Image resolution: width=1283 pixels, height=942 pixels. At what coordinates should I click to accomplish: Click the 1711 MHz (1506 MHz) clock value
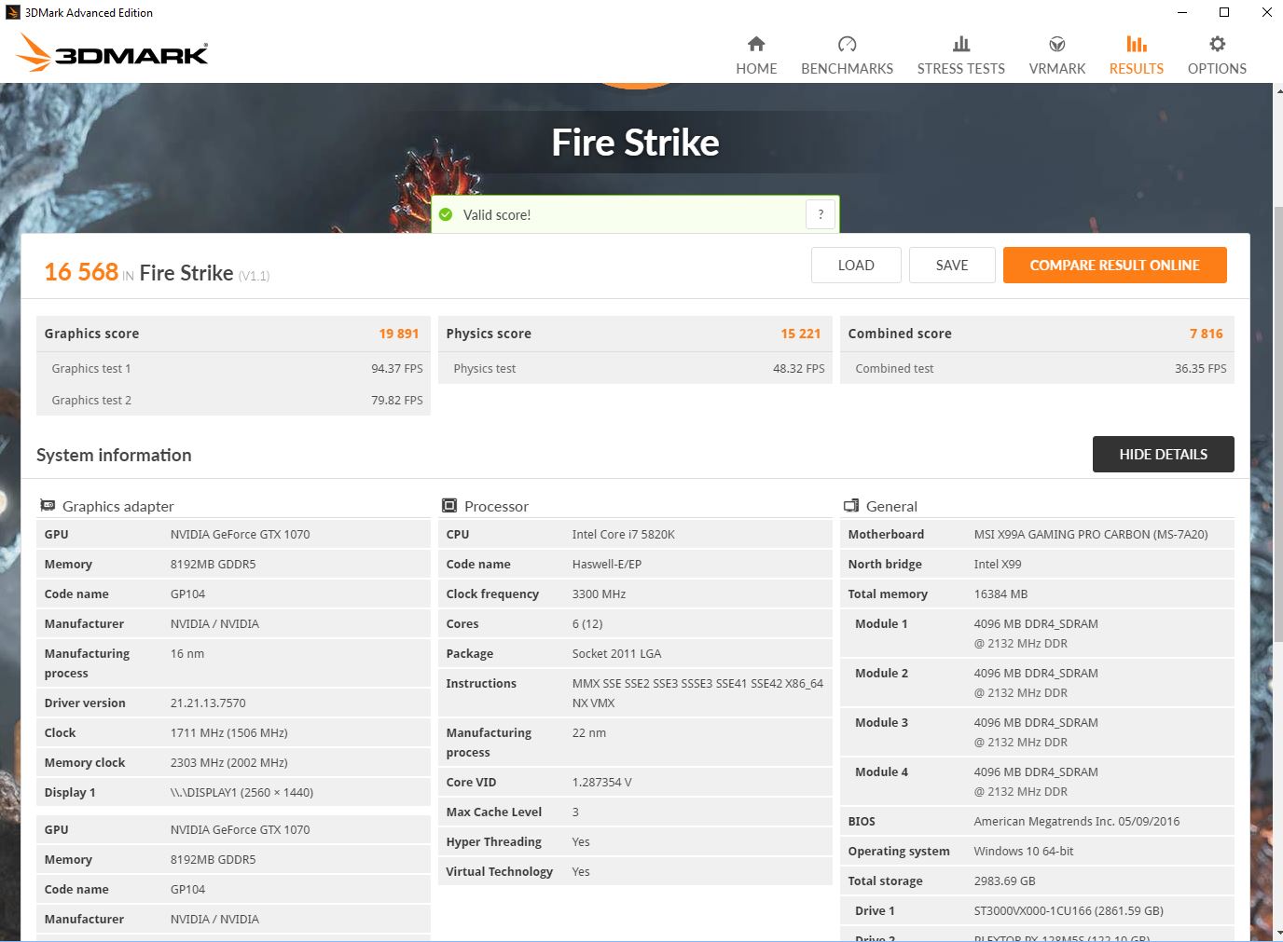[x=229, y=732]
